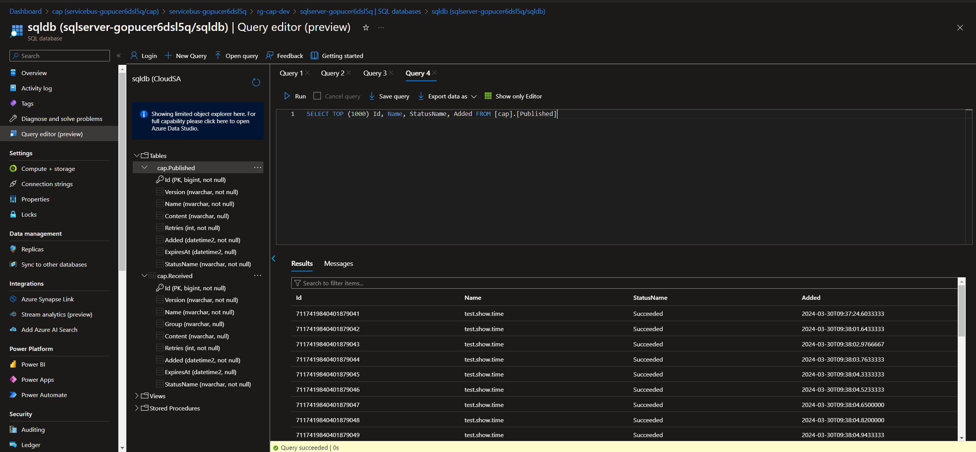Expand the Views folder
Viewport: 976px width, 452px height.
tap(137, 396)
